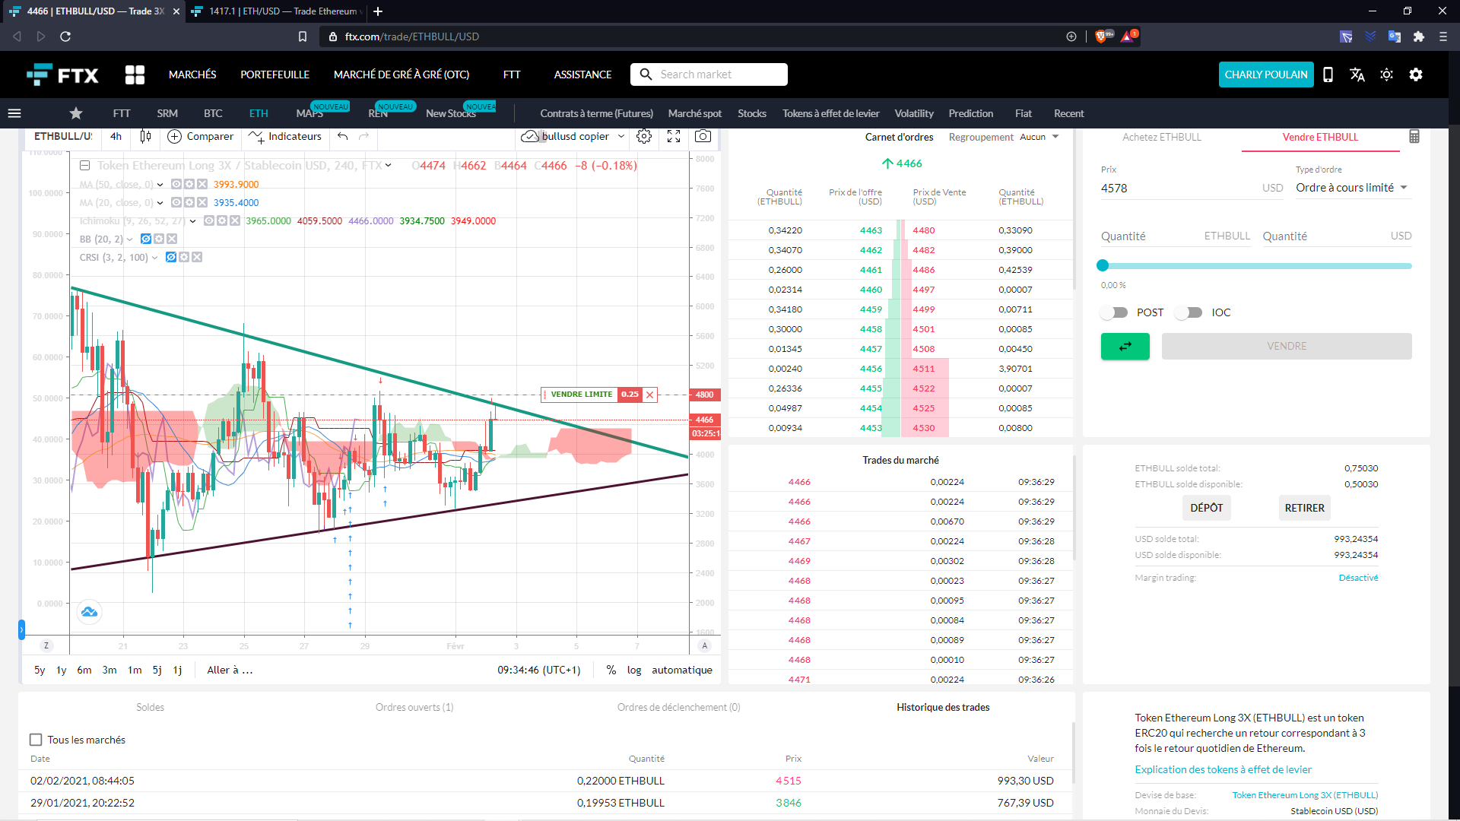Check Tous les marchés checkbox
The width and height of the screenshot is (1460, 821).
coord(36,740)
